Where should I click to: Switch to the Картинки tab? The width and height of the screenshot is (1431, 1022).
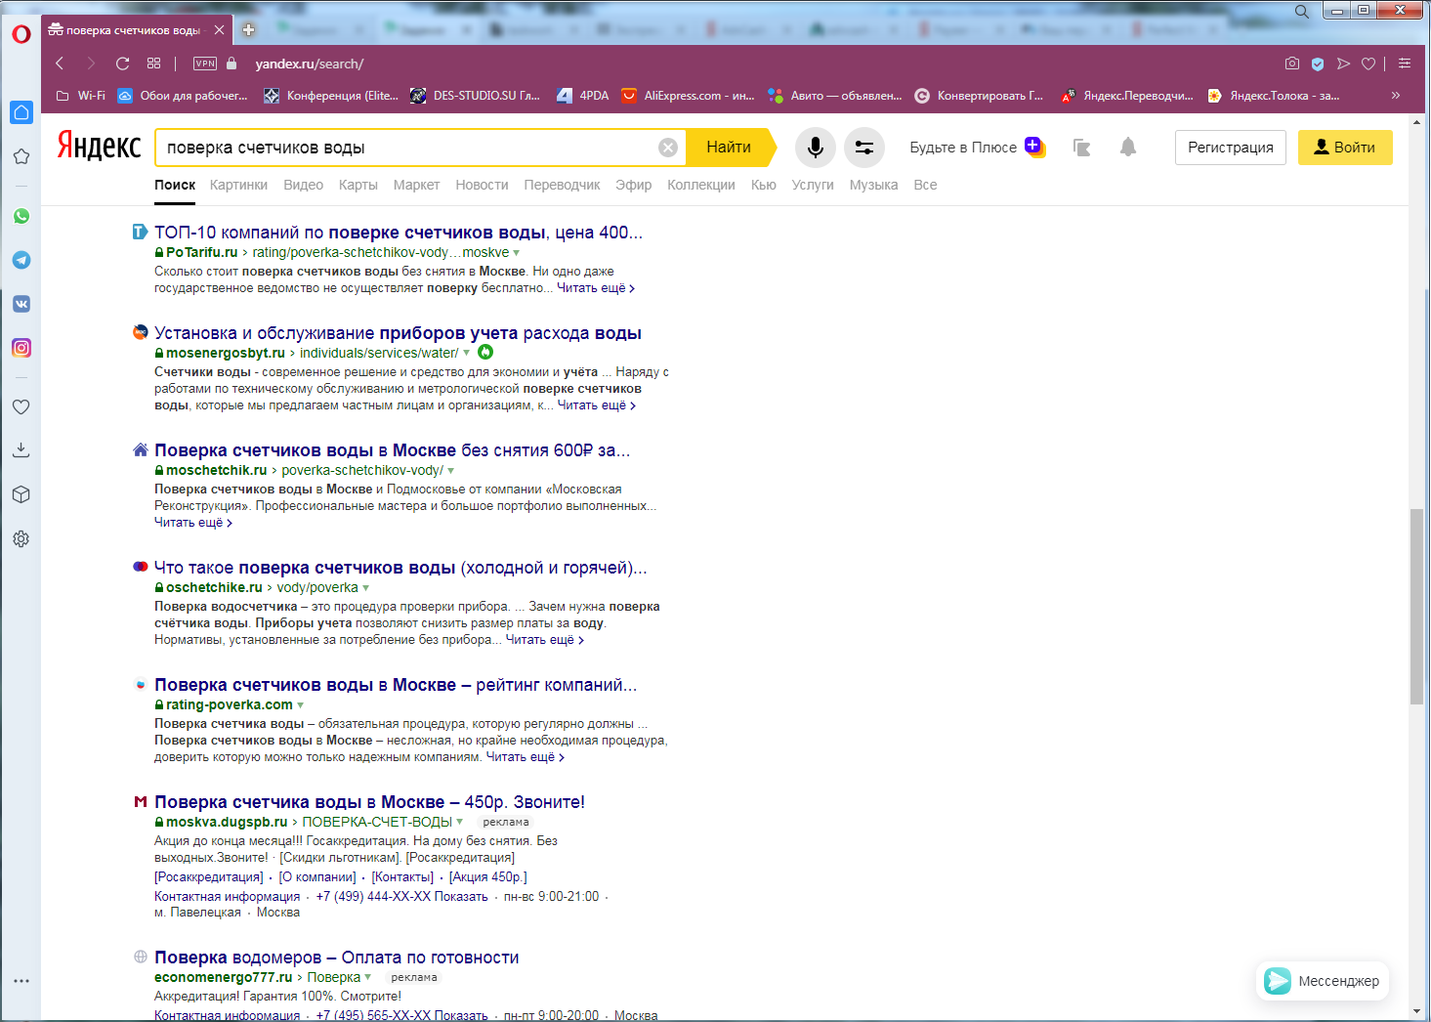pyautogui.click(x=238, y=185)
